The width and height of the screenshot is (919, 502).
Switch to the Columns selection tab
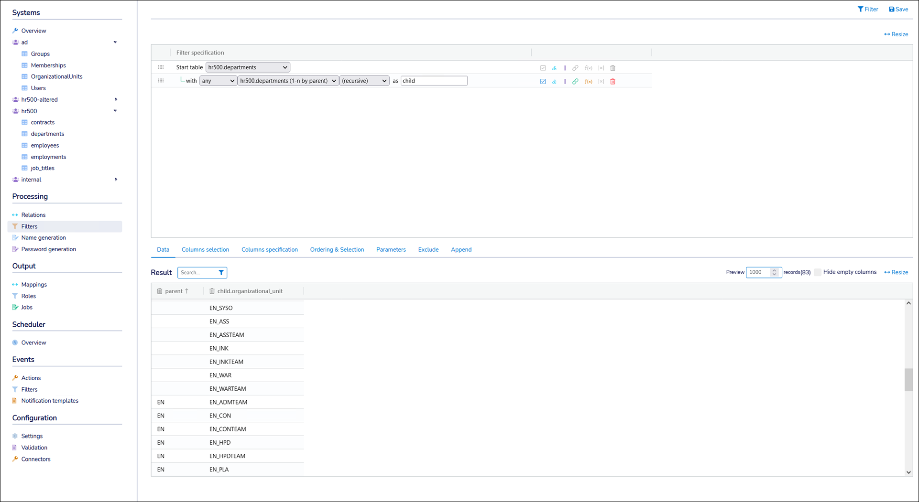[205, 249]
